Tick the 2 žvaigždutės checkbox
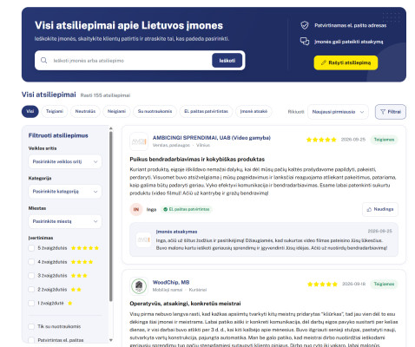The image size is (415, 347). (x=31, y=290)
